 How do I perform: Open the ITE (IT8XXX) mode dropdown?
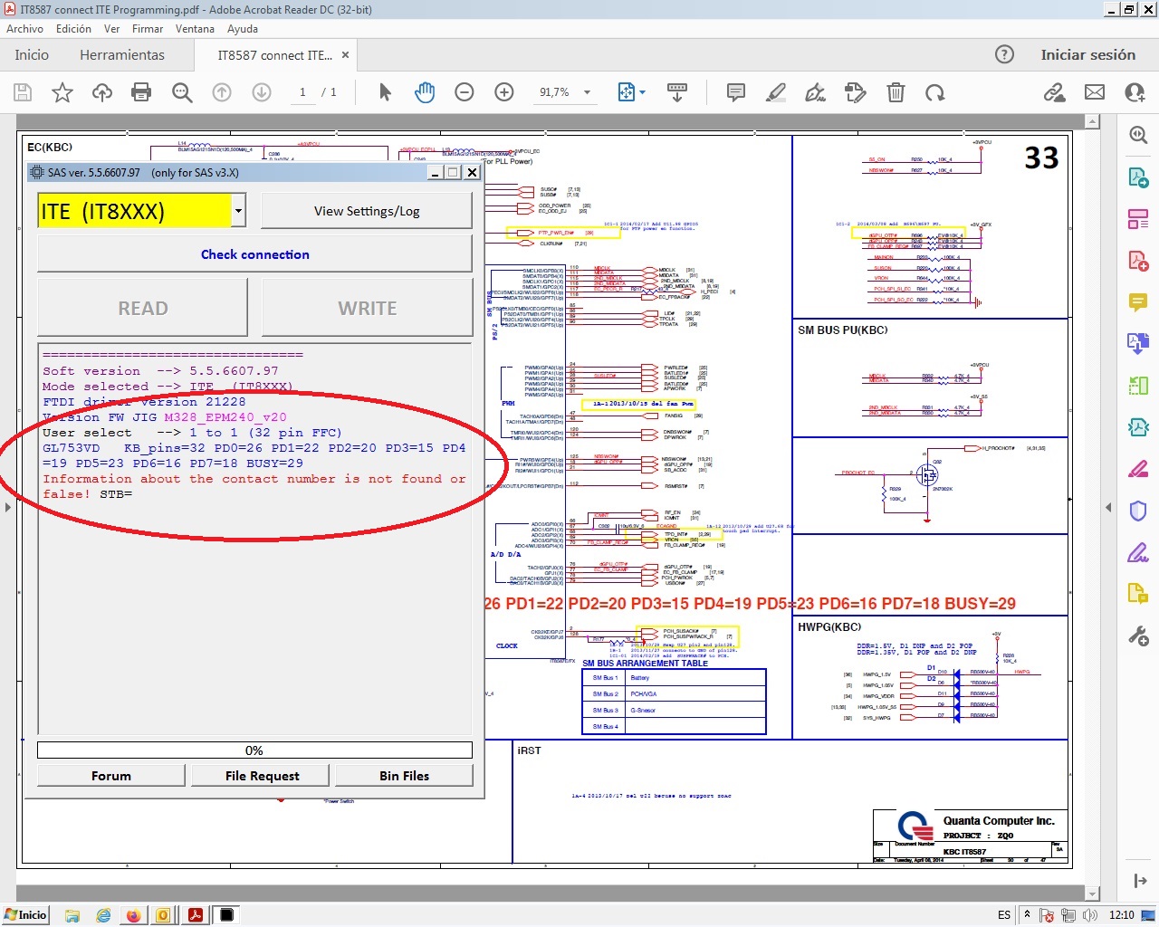238,212
